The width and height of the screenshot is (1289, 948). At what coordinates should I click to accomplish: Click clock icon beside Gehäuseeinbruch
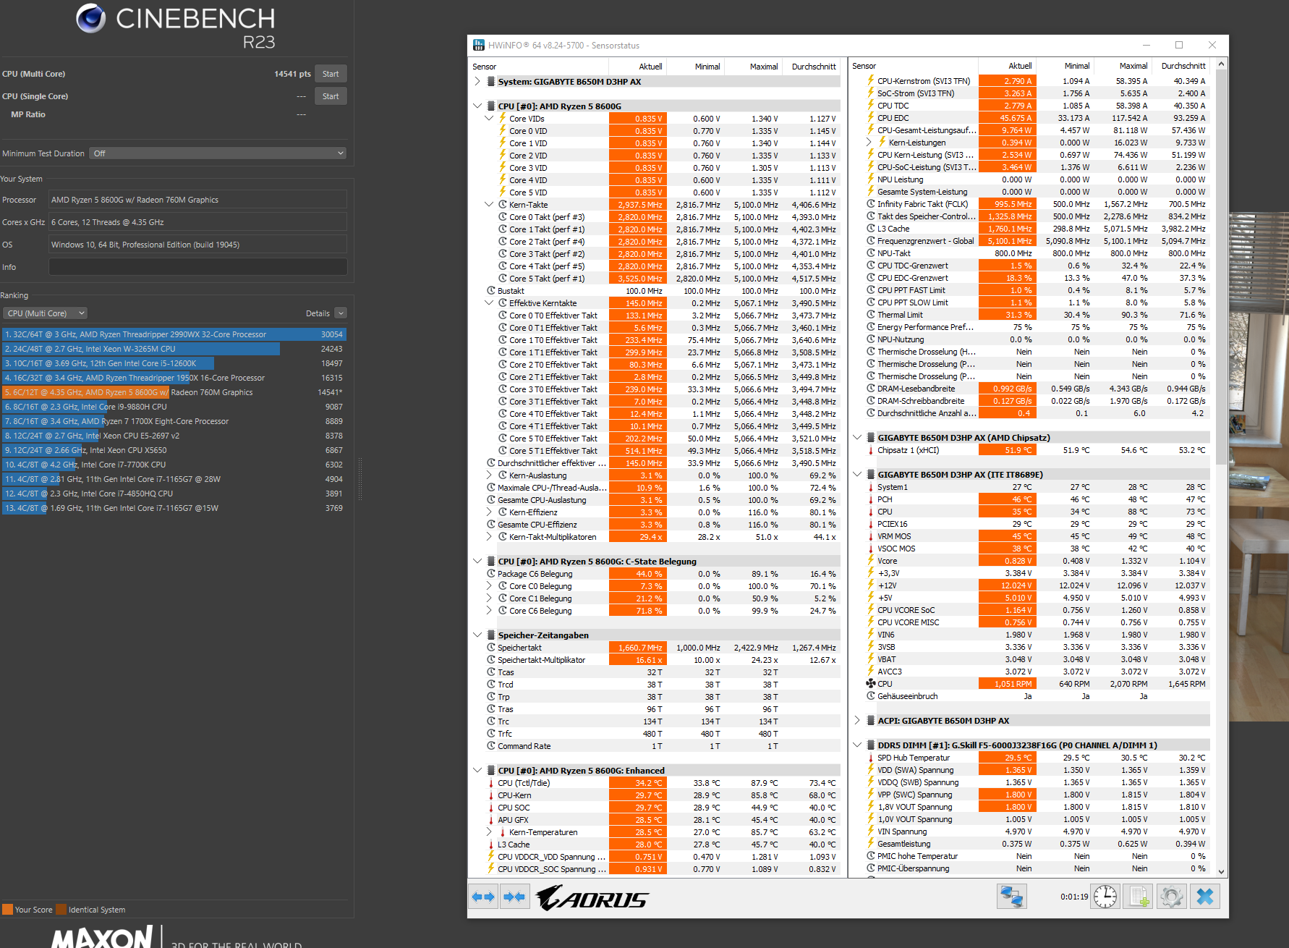click(871, 696)
